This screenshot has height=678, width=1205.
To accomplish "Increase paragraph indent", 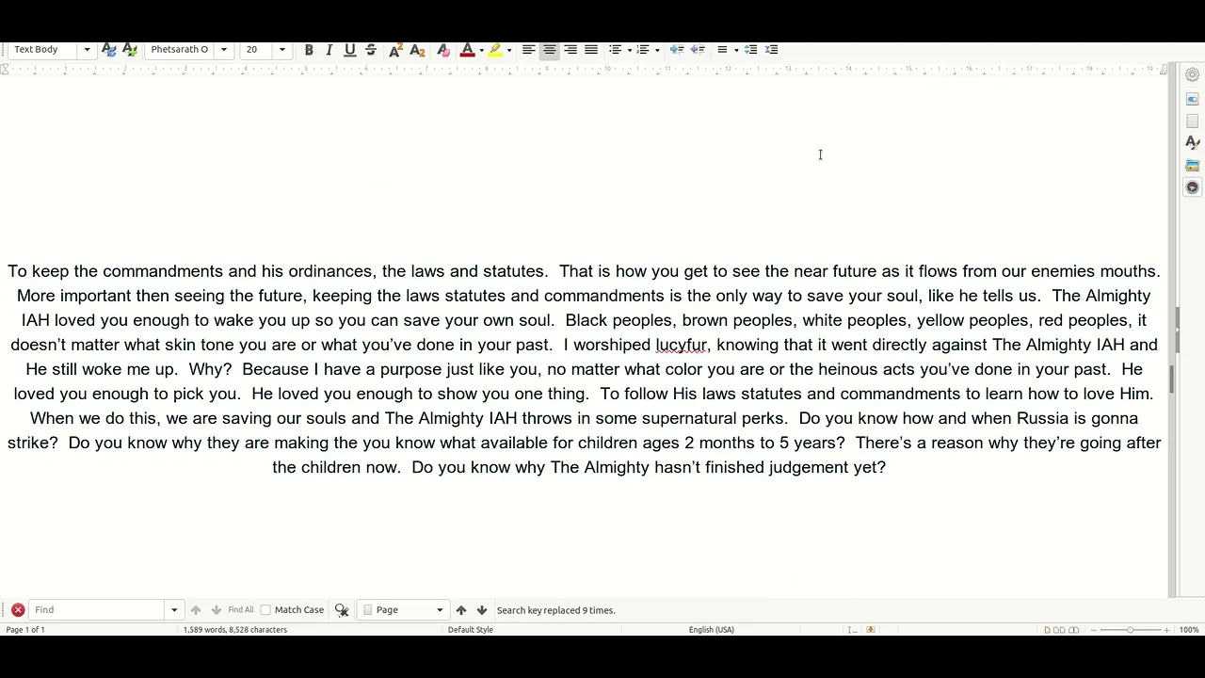I will point(677,50).
